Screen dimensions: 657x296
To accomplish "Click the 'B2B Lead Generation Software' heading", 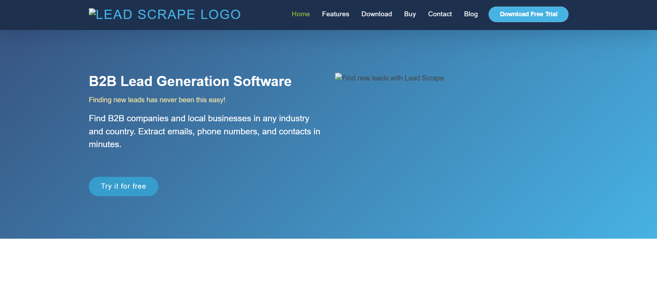I will (x=190, y=81).
